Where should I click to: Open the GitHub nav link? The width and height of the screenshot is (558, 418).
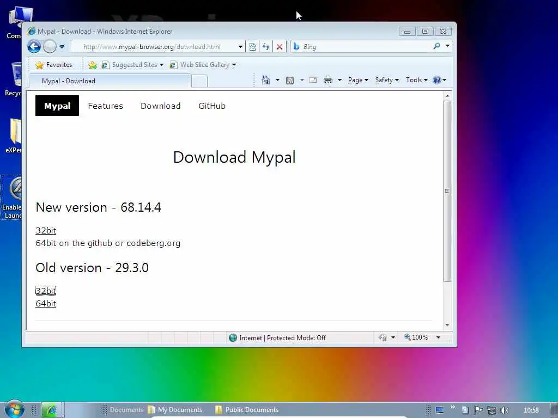(x=212, y=106)
